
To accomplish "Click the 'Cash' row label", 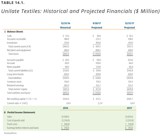I will pos(9,36).
